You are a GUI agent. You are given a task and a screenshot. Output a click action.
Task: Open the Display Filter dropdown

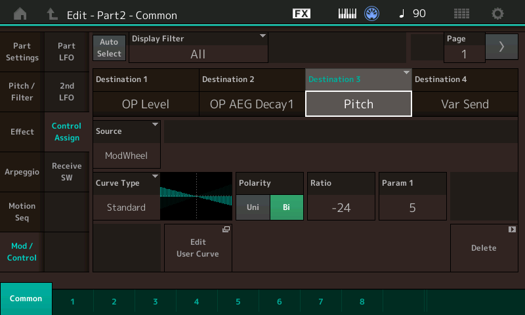(199, 48)
